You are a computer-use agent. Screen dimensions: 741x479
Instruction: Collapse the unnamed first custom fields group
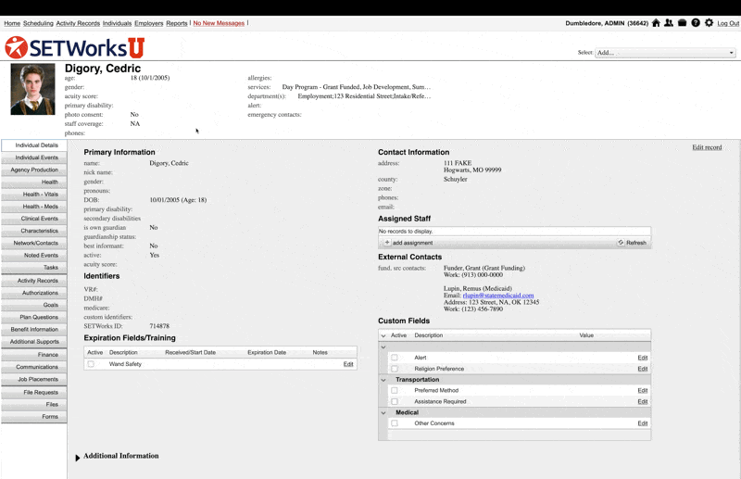pyautogui.click(x=383, y=347)
